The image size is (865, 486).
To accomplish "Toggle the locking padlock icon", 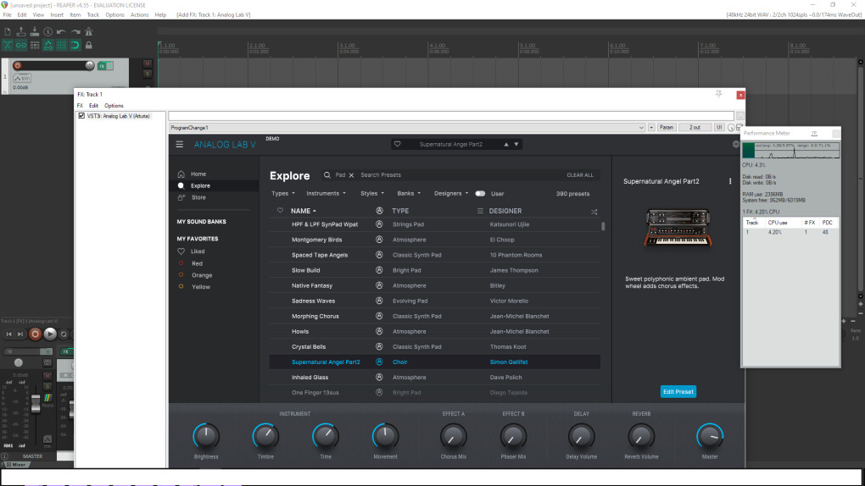I will [x=88, y=45].
